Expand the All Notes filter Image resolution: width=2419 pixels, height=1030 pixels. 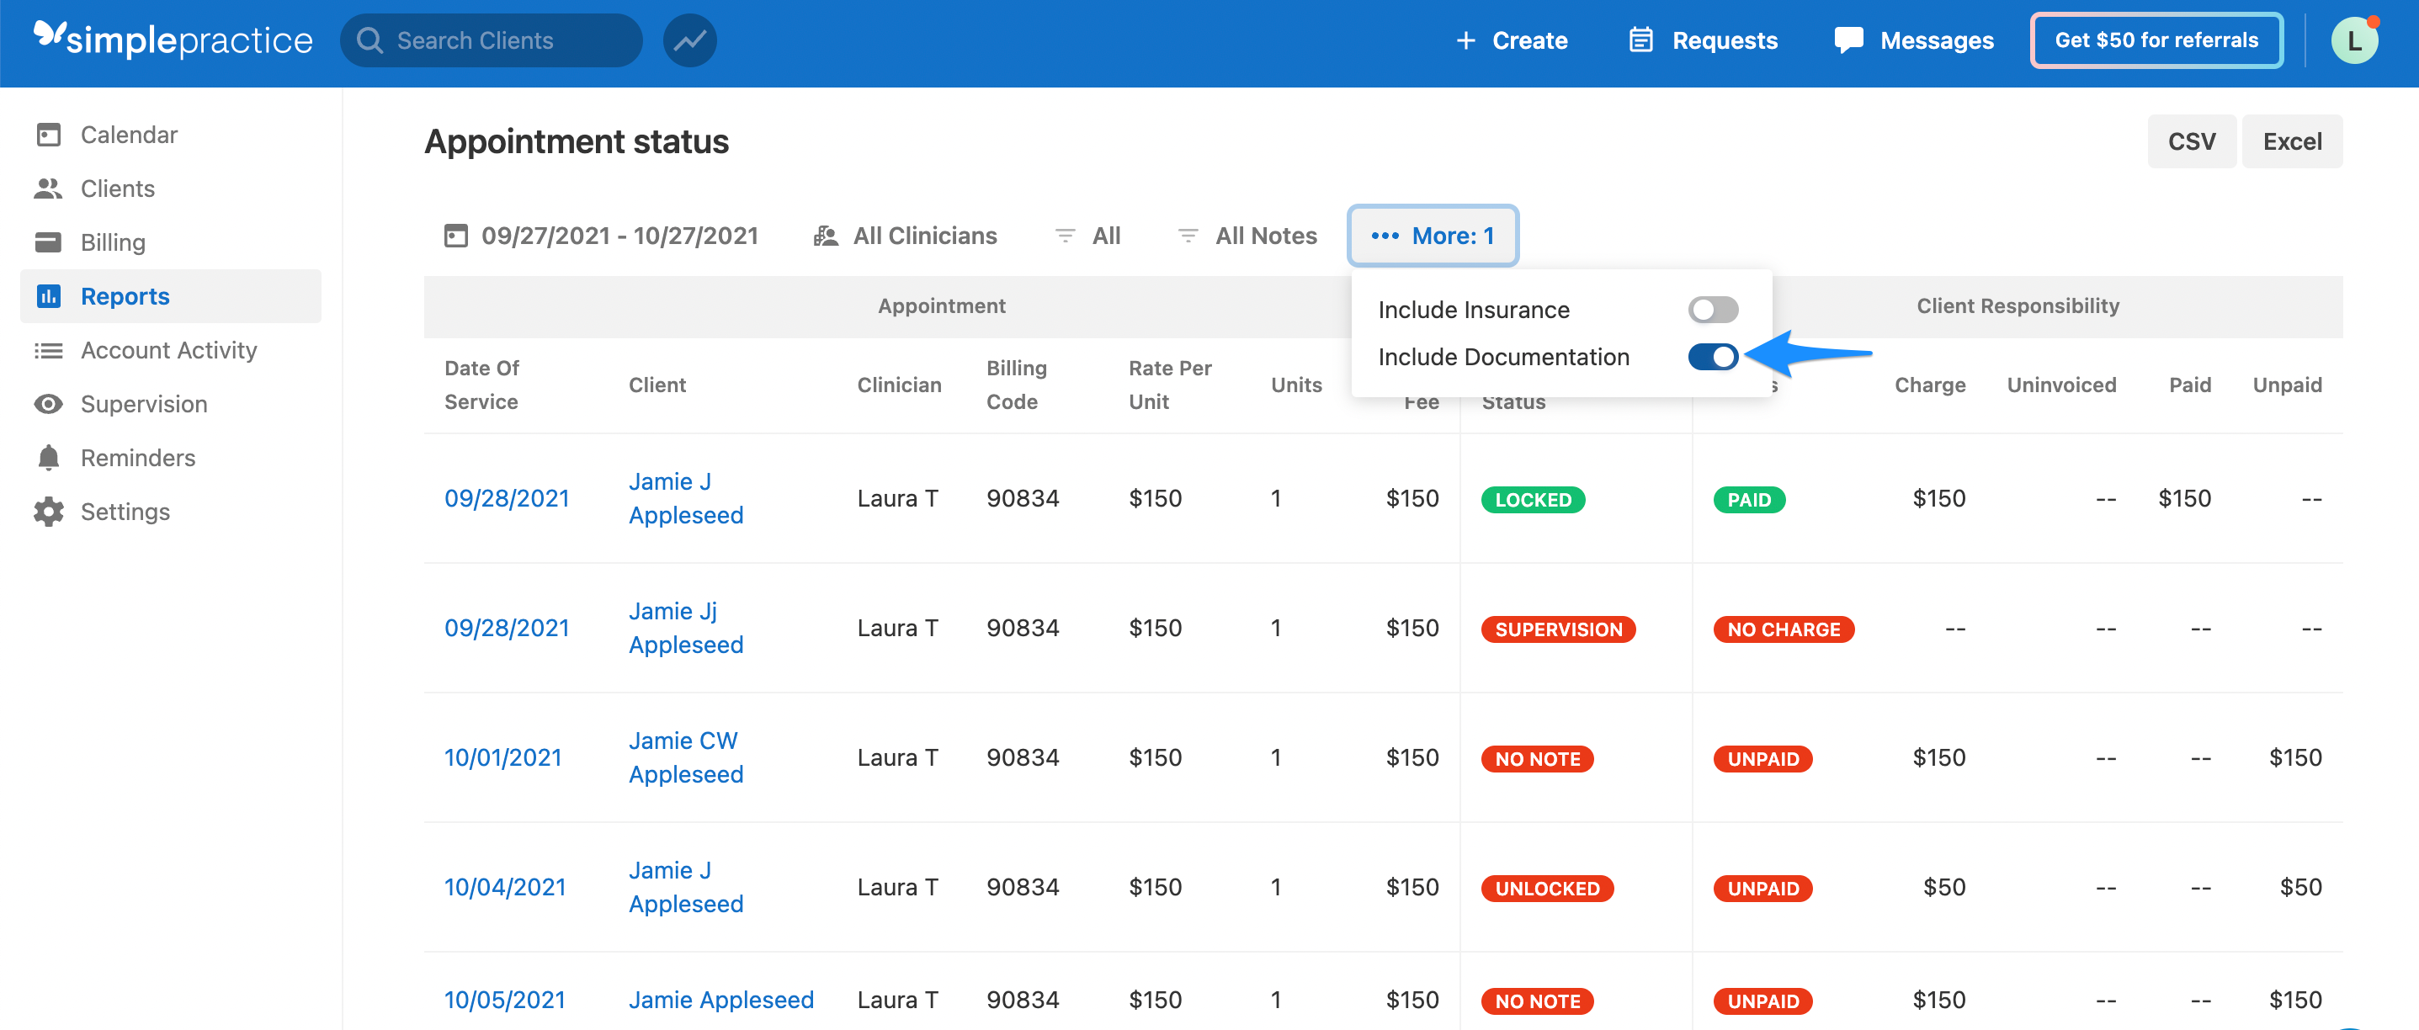tap(1265, 236)
